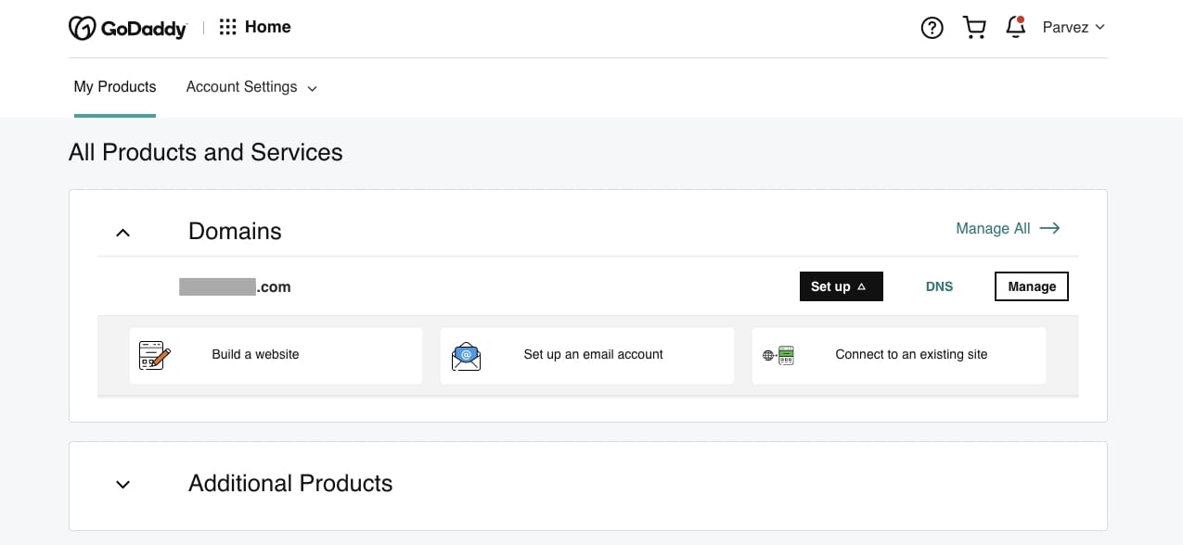The image size is (1183, 545).
Task: Click the Manage button
Action: click(1032, 286)
